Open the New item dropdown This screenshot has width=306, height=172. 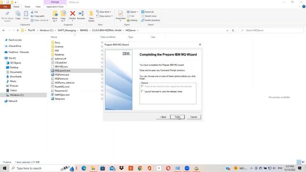(x=104, y=12)
